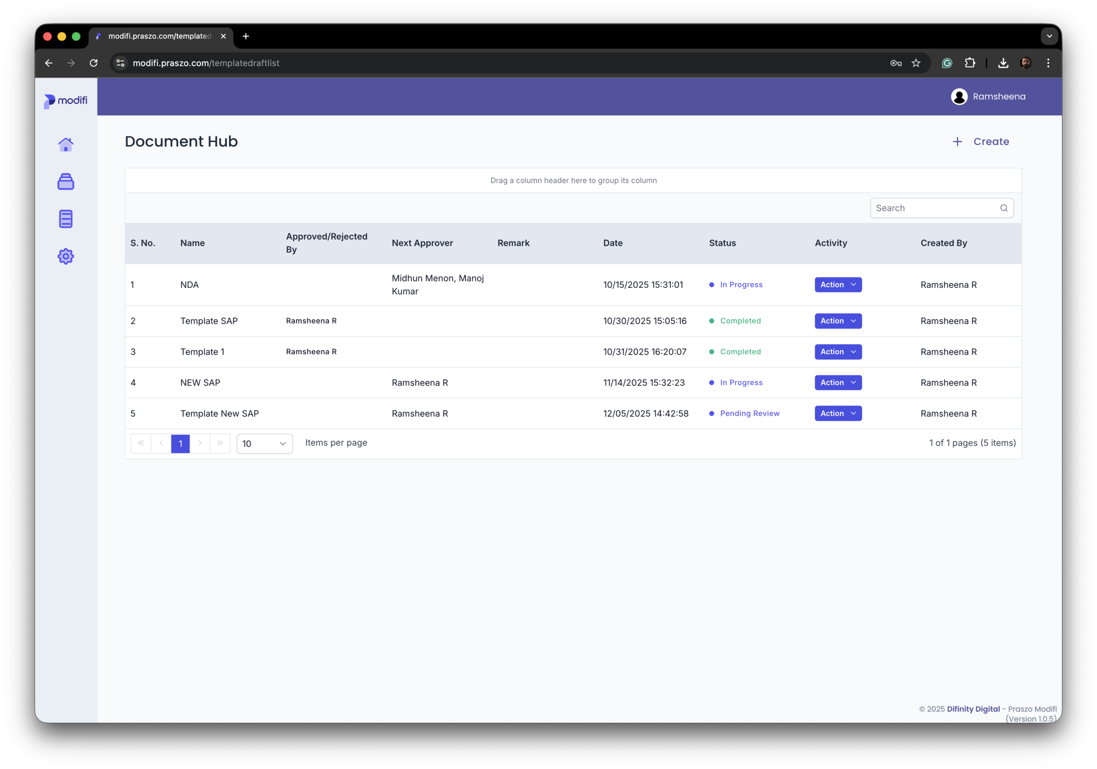Bookmark this page with the star icon
Screen dimensions: 1097x769
tap(916, 63)
